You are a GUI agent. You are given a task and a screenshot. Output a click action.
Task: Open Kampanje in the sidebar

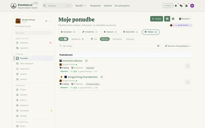[x=34, y=111]
